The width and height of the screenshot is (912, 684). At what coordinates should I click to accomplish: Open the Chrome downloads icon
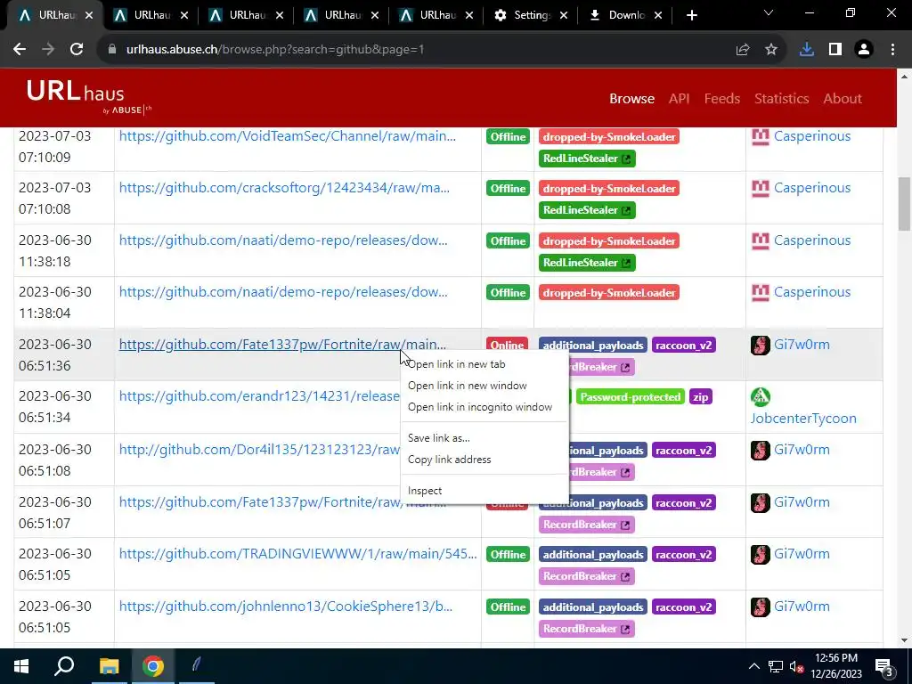(807, 50)
